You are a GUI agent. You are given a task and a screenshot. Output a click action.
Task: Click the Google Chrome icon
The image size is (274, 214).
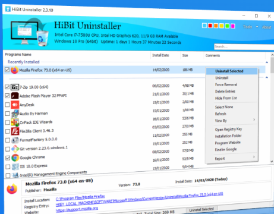coord(15,158)
